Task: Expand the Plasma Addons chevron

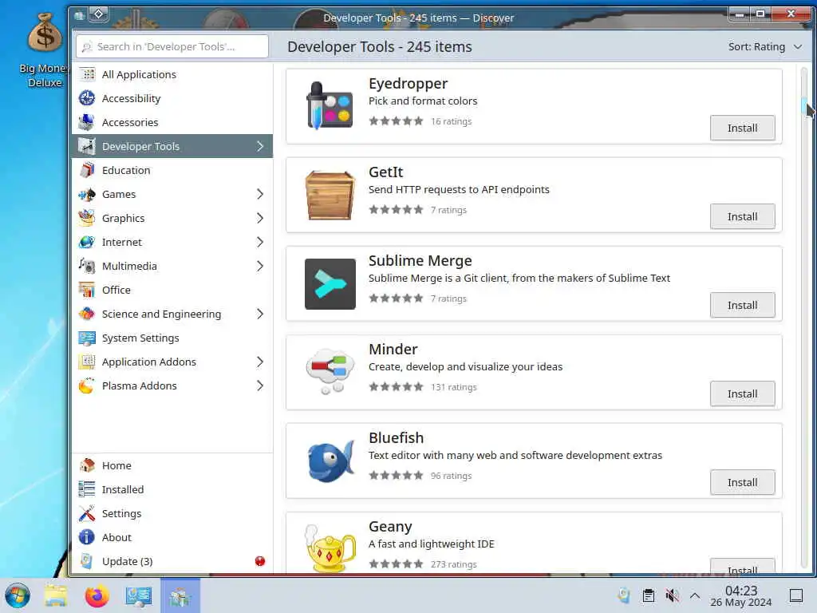Action: tap(260, 386)
